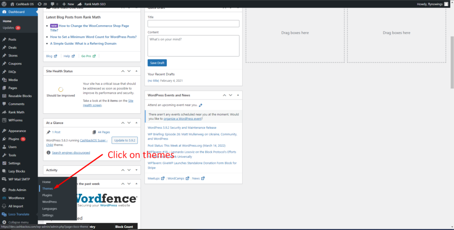Select Plugins in Loco Translate submenu
The image size is (454, 230).
[x=47, y=195]
